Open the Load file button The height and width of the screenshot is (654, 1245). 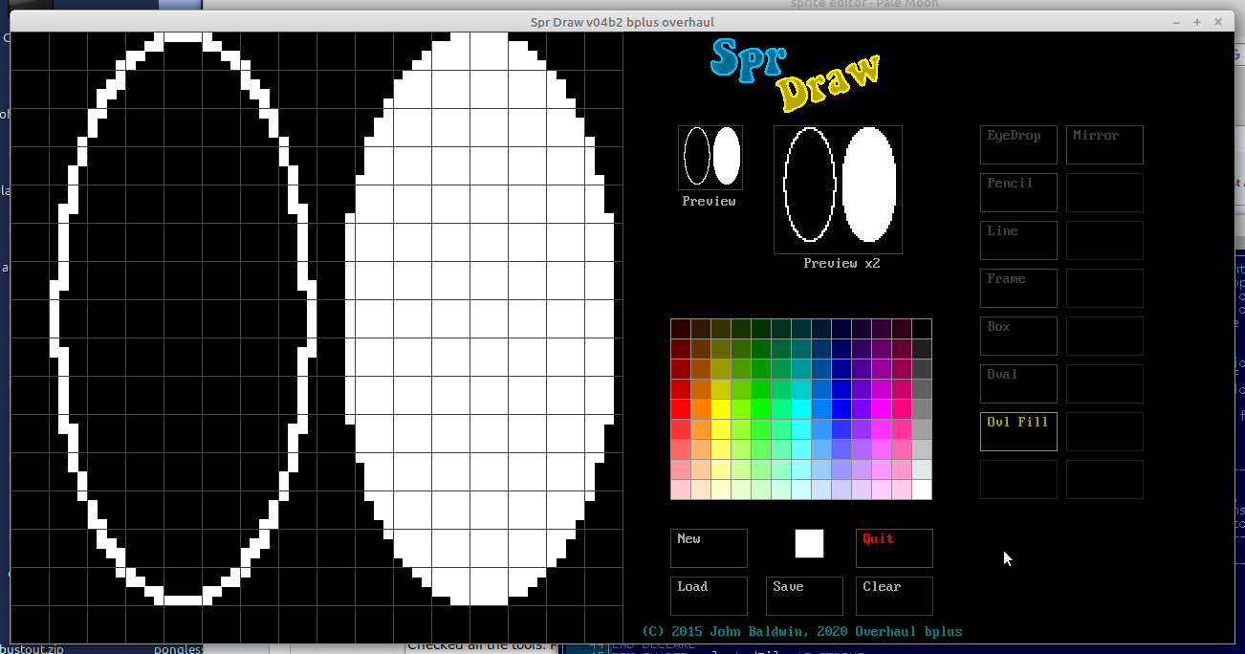[x=709, y=596]
